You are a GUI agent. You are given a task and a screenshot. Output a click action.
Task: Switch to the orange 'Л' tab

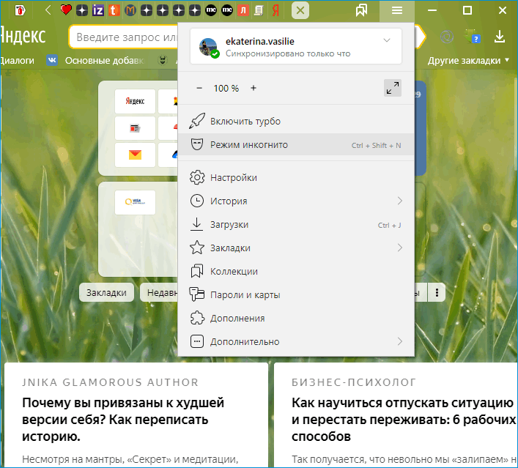coord(243,10)
